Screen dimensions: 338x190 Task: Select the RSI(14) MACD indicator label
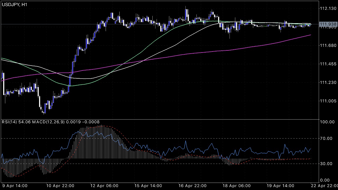[51, 122]
